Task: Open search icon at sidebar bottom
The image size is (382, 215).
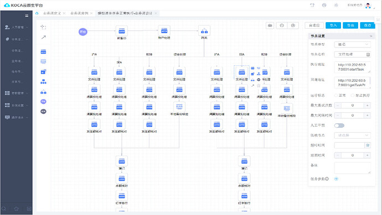Action: 4,209
